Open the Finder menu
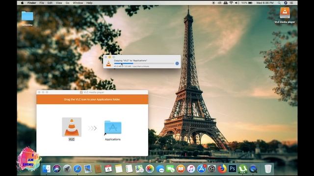This screenshot has width=314, height=176. [31, 3]
